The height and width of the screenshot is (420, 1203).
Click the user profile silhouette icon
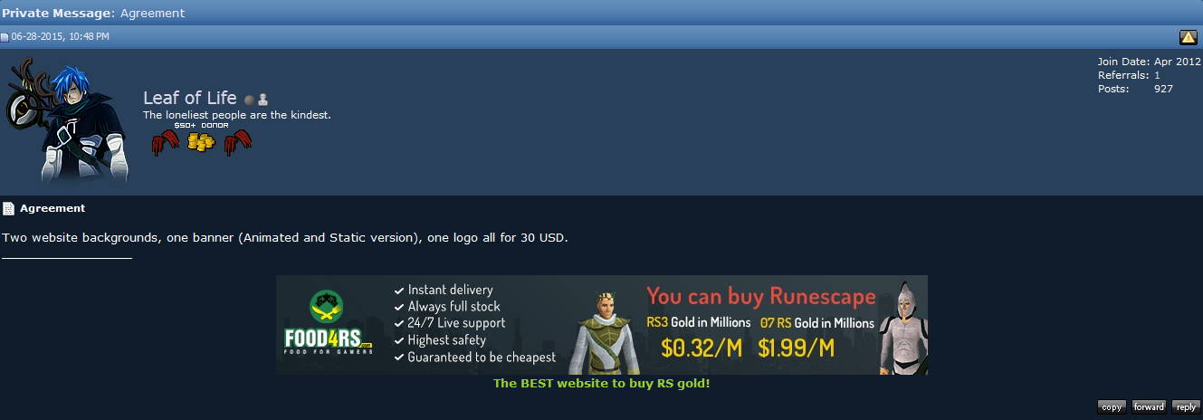coord(263,100)
